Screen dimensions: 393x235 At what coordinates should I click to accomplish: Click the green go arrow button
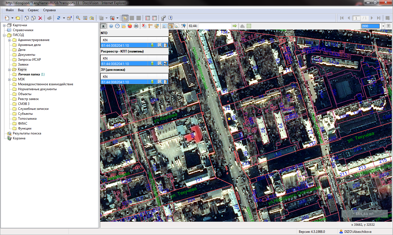click(234, 26)
